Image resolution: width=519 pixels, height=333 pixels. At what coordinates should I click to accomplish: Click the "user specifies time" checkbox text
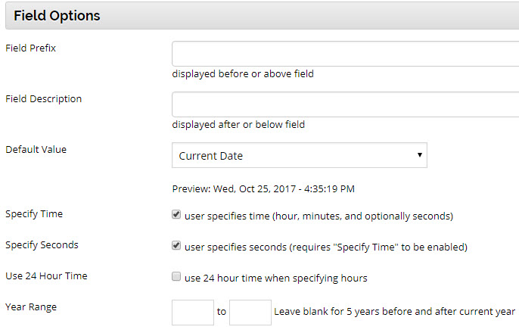click(x=319, y=216)
